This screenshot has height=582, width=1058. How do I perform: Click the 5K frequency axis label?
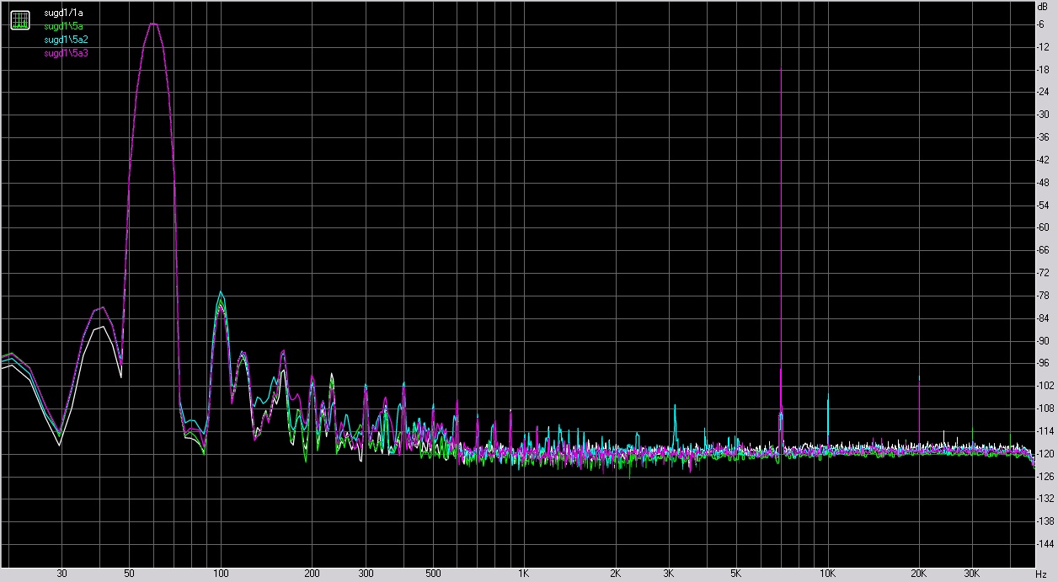(x=736, y=573)
